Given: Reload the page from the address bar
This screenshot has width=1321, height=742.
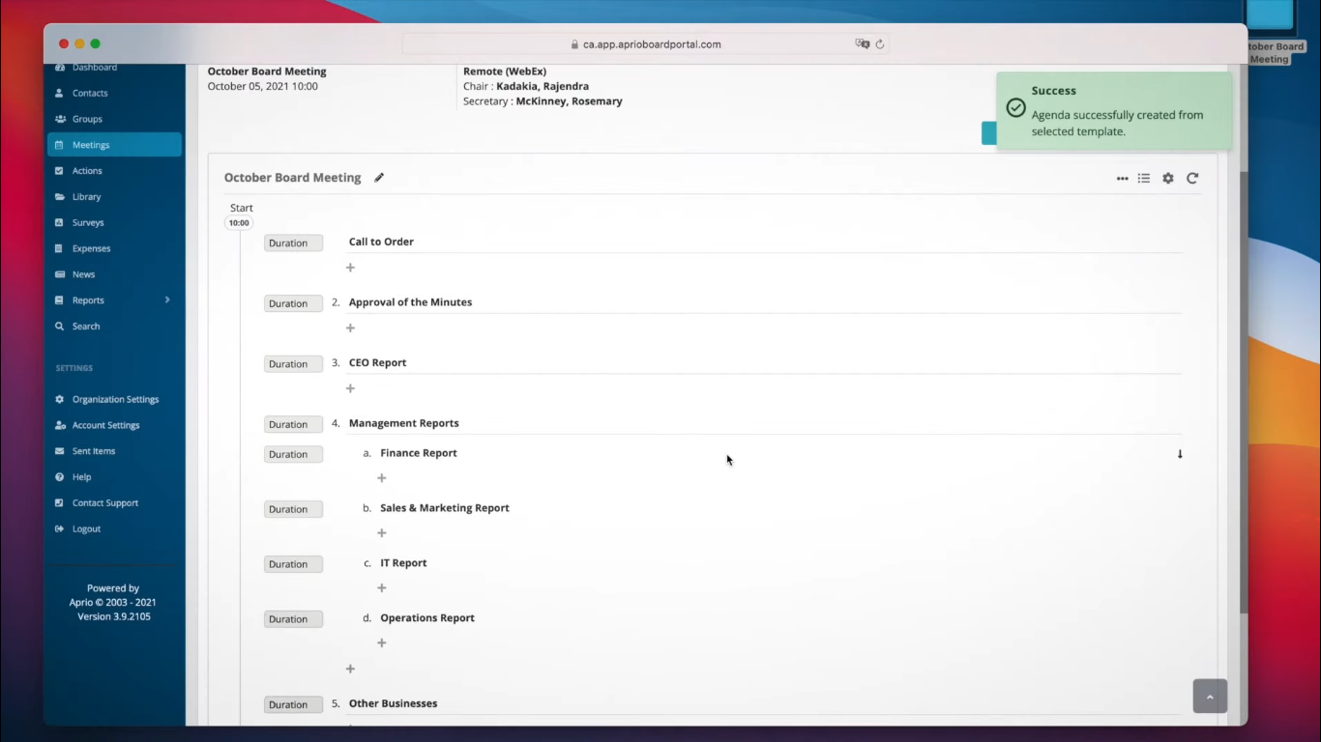Looking at the screenshot, I should (879, 43).
